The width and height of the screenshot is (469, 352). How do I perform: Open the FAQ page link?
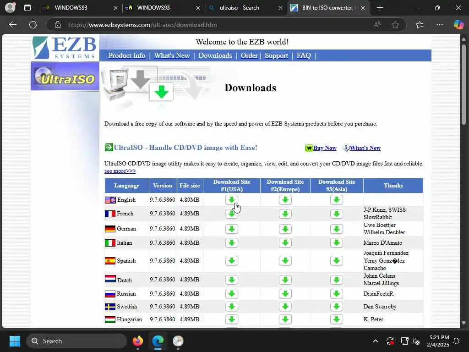[x=304, y=55]
